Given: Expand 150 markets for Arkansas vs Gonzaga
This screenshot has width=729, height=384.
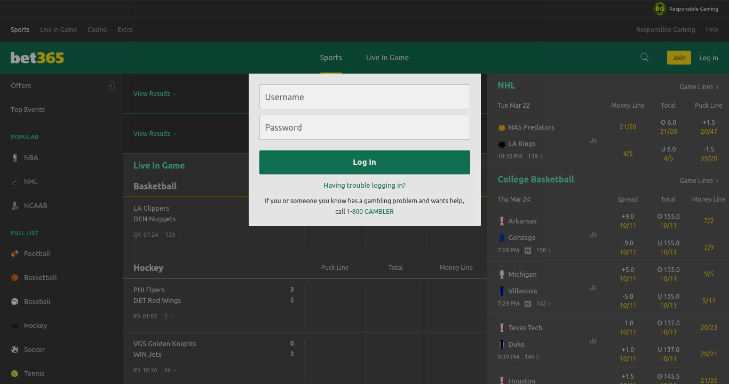Looking at the screenshot, I should [543, 250].
